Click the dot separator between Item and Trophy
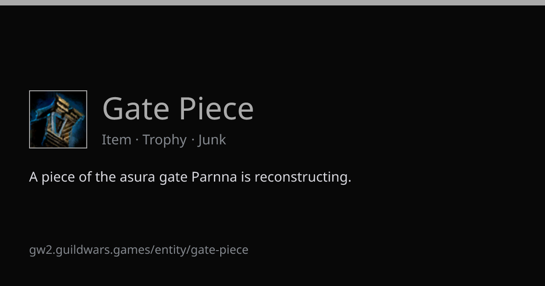Viewport: 545px width, 286px height. 137,141
